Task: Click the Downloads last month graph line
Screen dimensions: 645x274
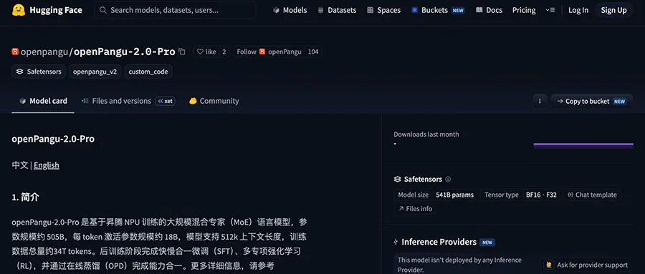Action: point(583,145)
